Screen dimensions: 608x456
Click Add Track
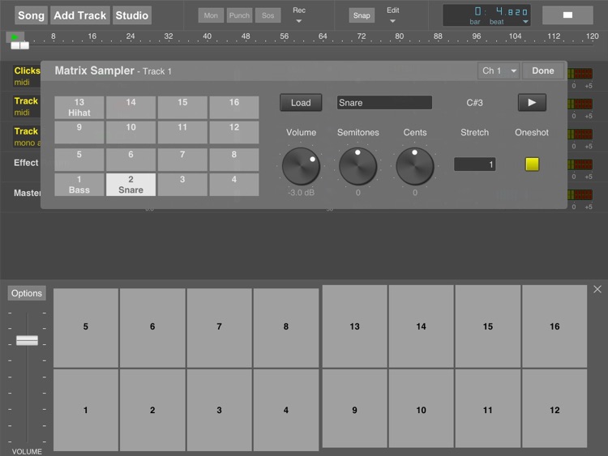click(x=80, y=15)
